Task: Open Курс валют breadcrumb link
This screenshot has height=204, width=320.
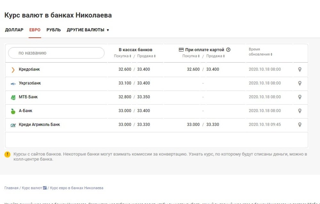Action: click(x=32, y=188)
